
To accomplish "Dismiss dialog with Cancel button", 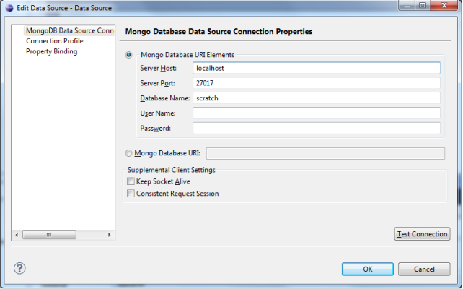I will [x=424, y=269].
